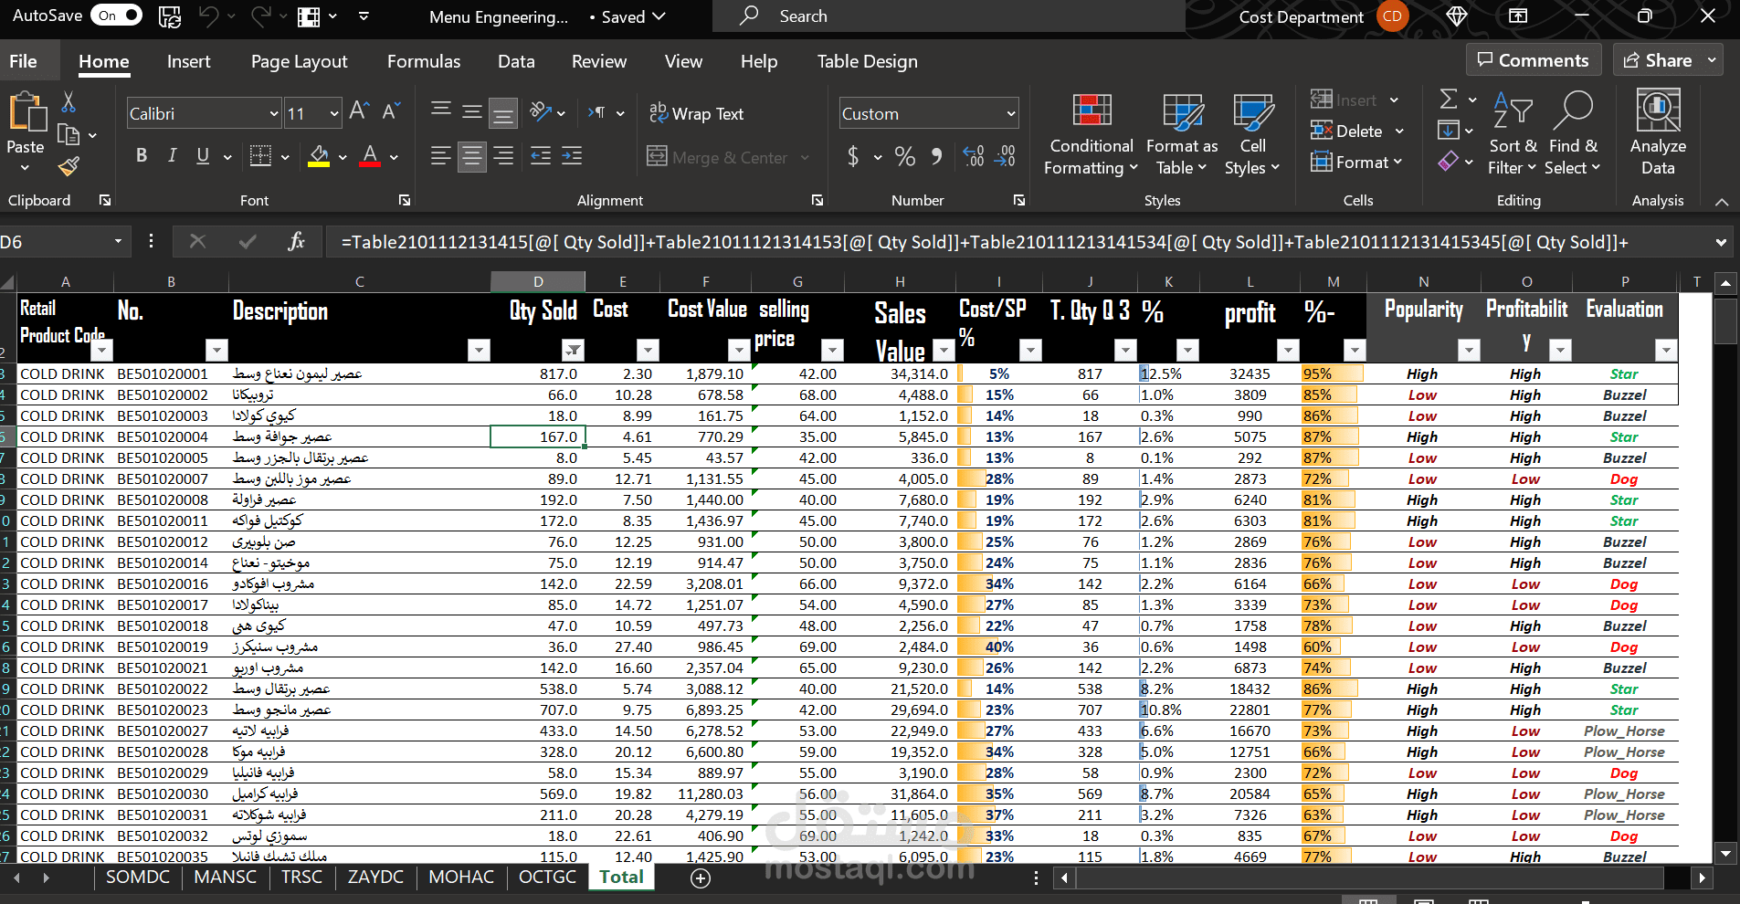Open the Share dropdown arrow
This screenshot has width=1740, height=904.
click(1712, 60)
